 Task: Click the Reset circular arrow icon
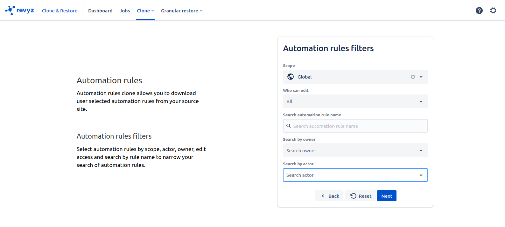click(353, 196)
